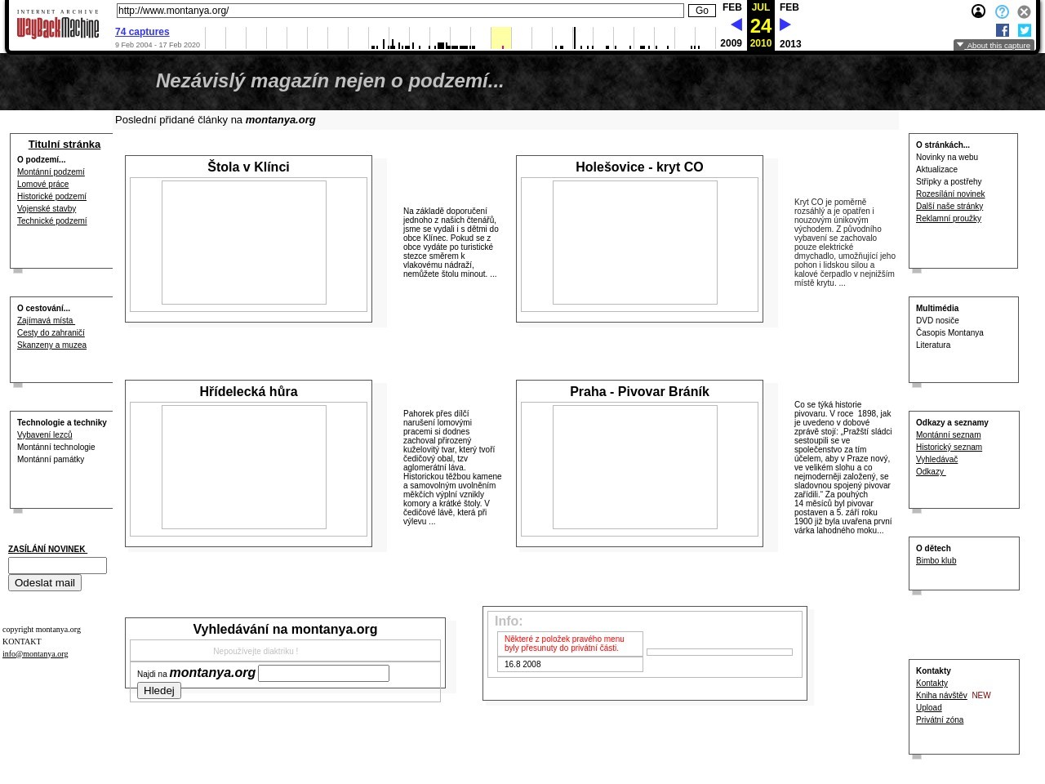
Task: Open the 74 captures link
Action: point(142,32)
